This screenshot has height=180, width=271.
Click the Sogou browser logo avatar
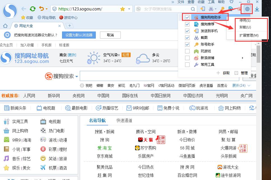pyautogui.click(x=10, y=11)
